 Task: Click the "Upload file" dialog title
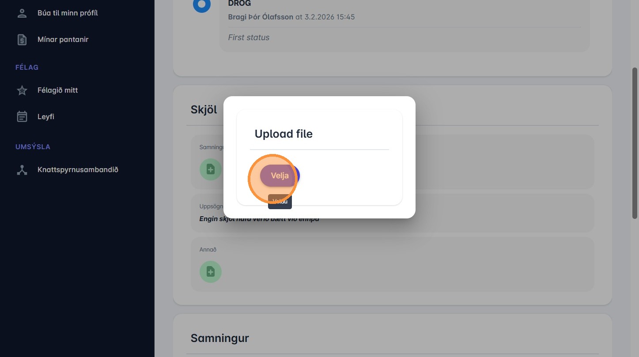click(284, 134)
